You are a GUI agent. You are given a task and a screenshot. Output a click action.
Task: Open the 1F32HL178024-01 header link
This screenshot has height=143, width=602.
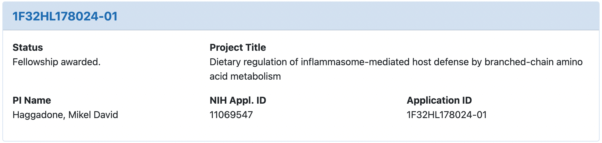[x=65, y=16]
